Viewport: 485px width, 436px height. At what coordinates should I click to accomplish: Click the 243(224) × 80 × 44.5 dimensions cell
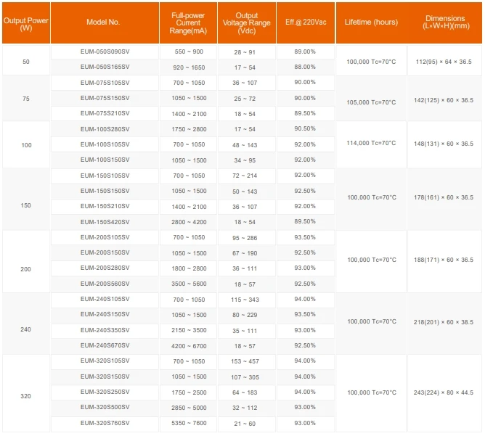[x=443, y=392]
